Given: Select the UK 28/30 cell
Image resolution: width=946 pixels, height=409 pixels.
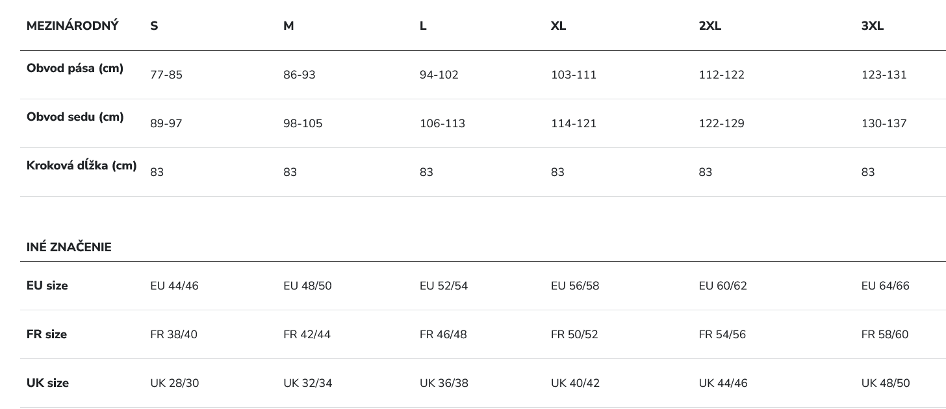Looking at the screenshot, I should [175, 383].
